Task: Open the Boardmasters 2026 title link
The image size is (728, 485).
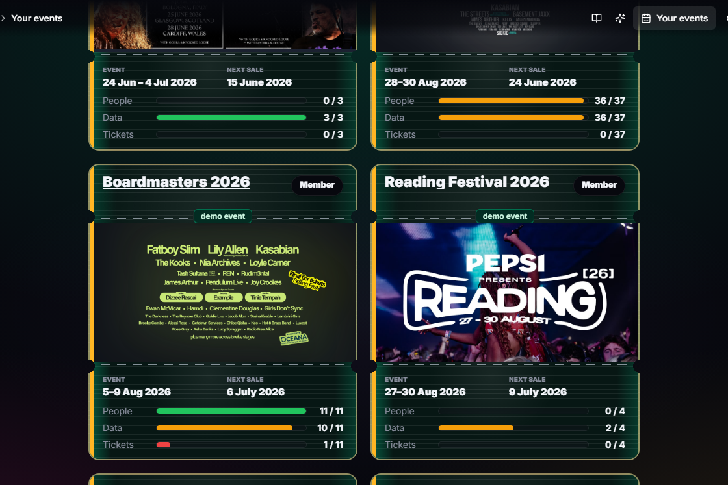Action: click(176, 182)
